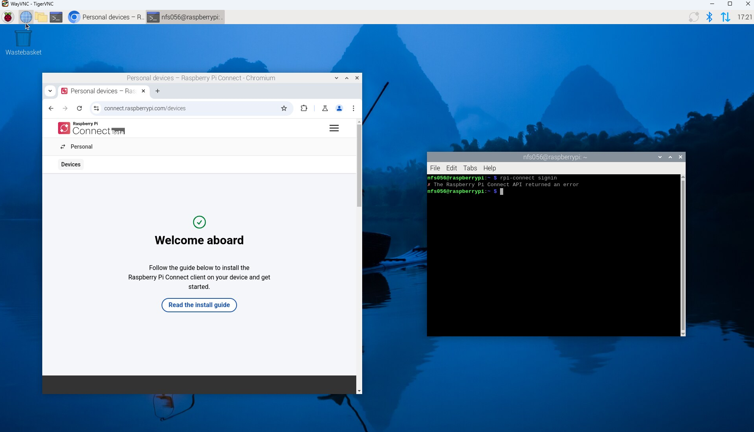Screen dimensions: 754x432
Task: Open a new Chromium tab
Action: [158, 91]
